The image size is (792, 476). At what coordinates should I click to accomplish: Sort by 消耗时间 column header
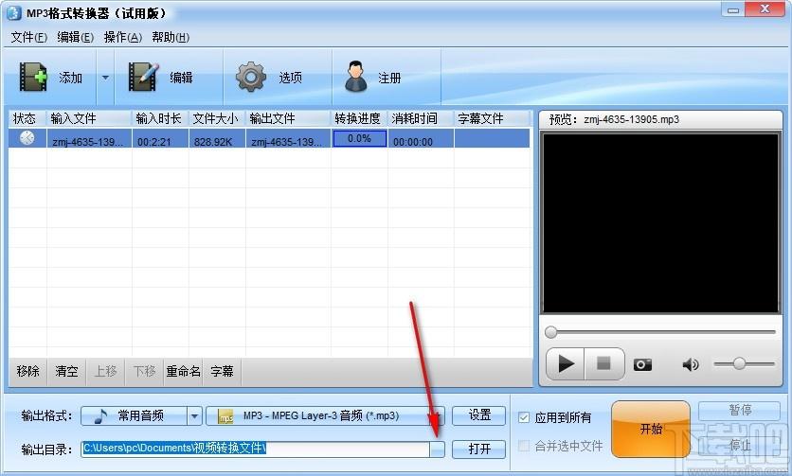pyautogui.click(x=421, y=118)
